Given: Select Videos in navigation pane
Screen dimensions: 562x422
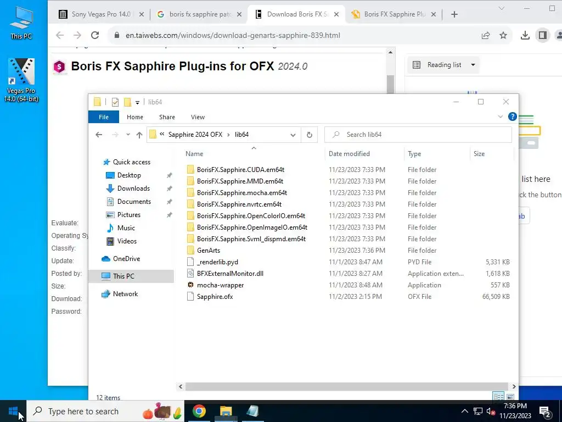Looking at the screenshot, I should (x=127, y=241).
